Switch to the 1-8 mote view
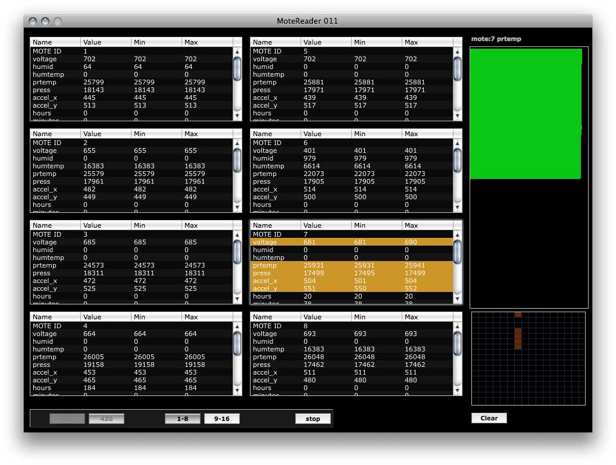This screenshot has width=616, height=465. tap(182, 418)
